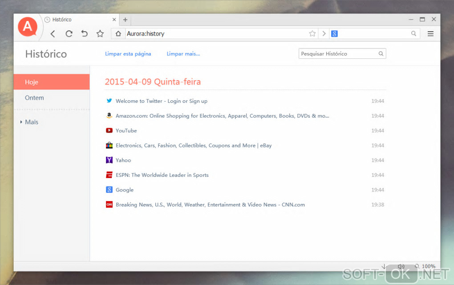Click the search icon in Pesquisar Histórico
Screen dimensions: 454x285
(381, 53)
